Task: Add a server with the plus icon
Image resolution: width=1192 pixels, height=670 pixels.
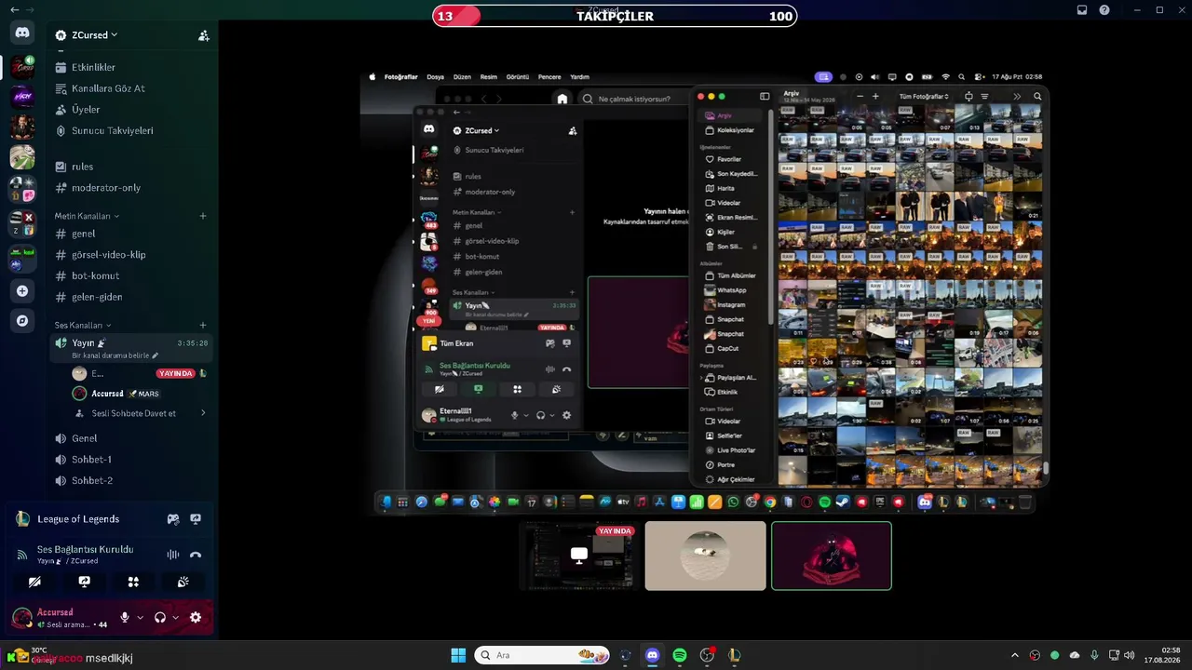Action: point(22,291)
